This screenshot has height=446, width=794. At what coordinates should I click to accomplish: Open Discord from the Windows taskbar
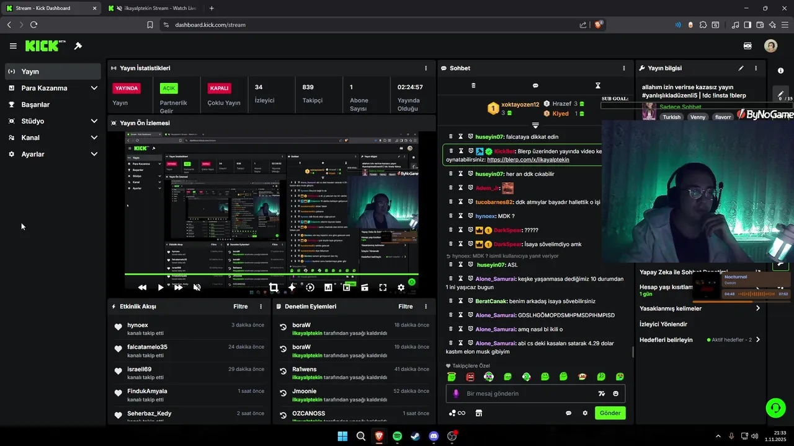coord(434,436)
